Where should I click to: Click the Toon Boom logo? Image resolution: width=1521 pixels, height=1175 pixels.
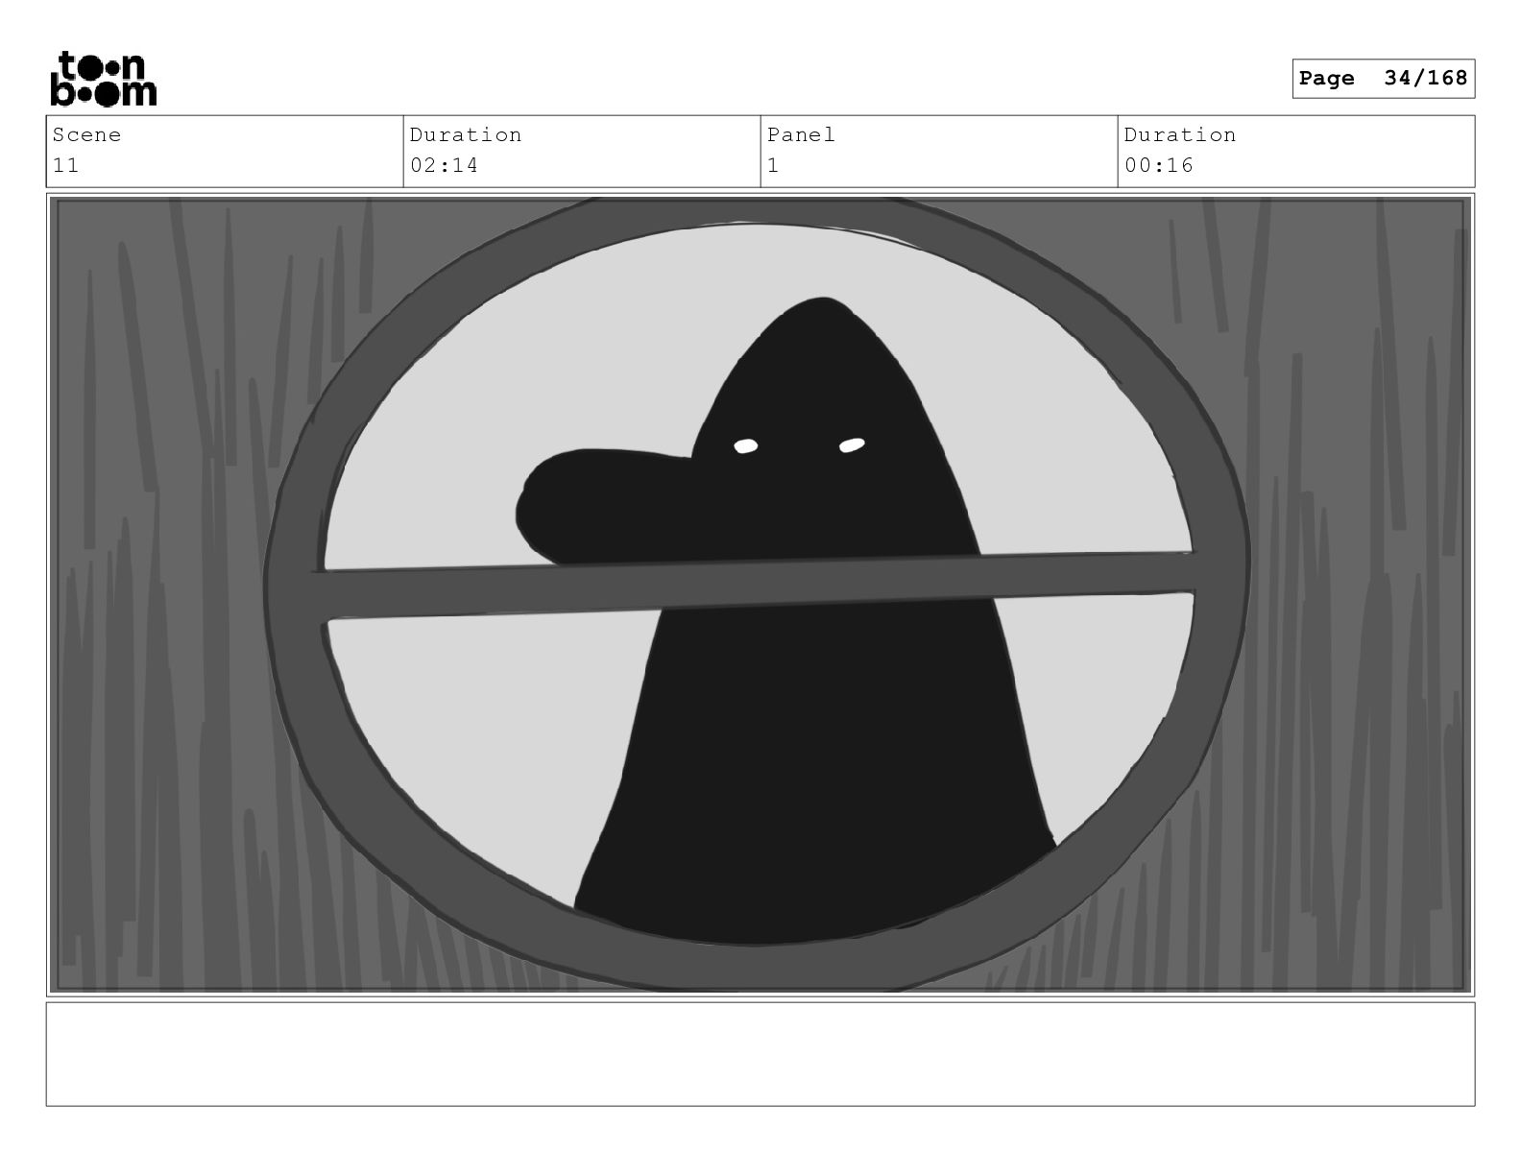103,78
